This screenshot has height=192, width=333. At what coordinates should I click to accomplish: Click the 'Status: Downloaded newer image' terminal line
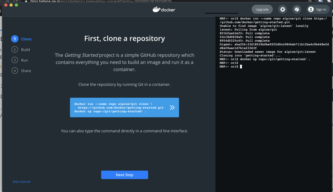268,52
